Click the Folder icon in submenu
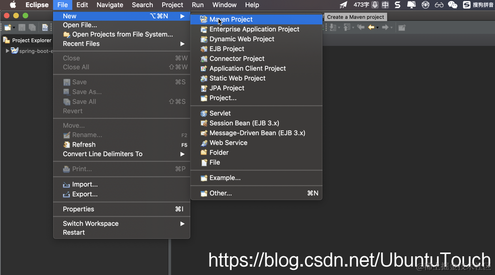This screenshot has height=275, width=495. (203, 152)
